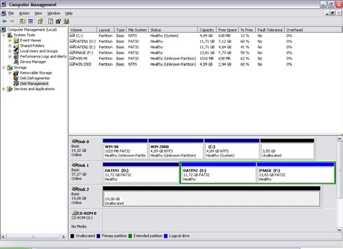Open Device Manager from the tree

pos(33,62)
